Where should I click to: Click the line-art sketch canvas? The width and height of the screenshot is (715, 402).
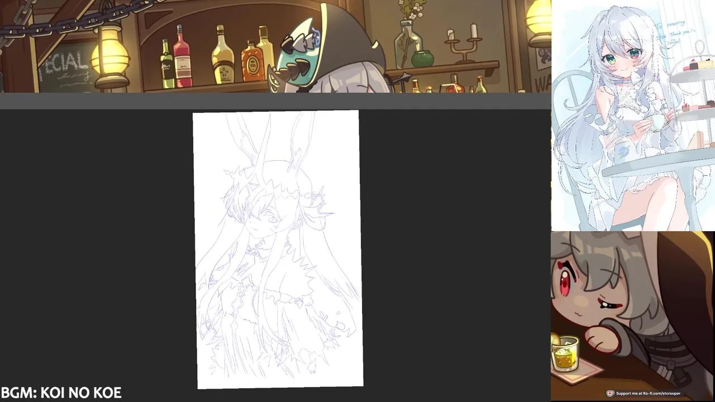pyautogui.click(x=278, y=249)
